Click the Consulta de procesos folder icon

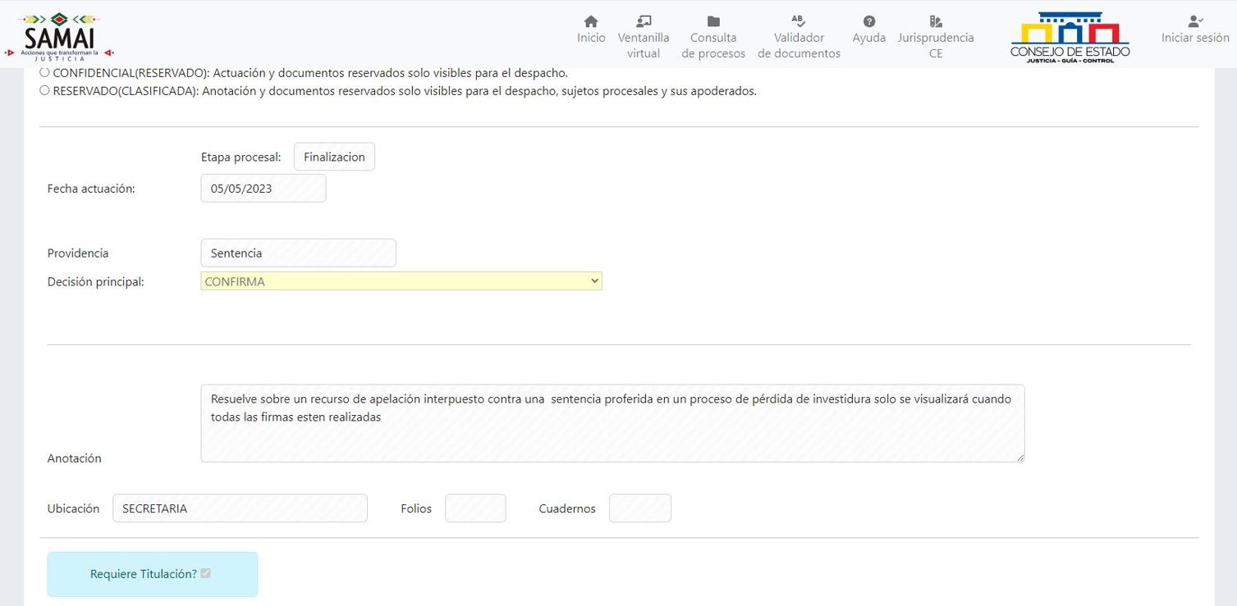coord(713,21)
